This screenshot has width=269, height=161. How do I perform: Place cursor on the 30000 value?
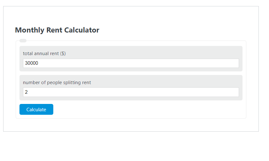(x=32, y=63)
